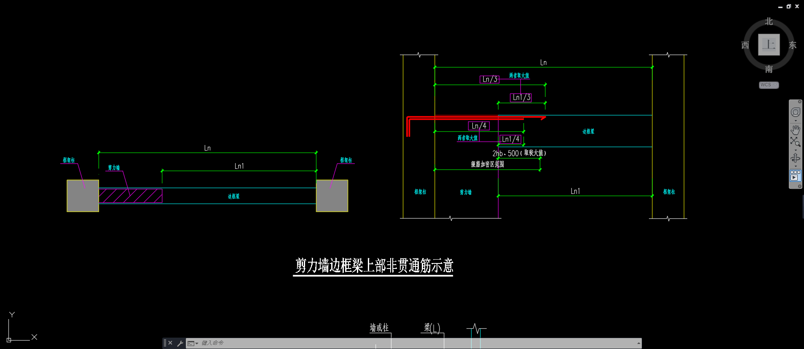Rotate view to north 北 on ViewCube

[x=769, y=21]
